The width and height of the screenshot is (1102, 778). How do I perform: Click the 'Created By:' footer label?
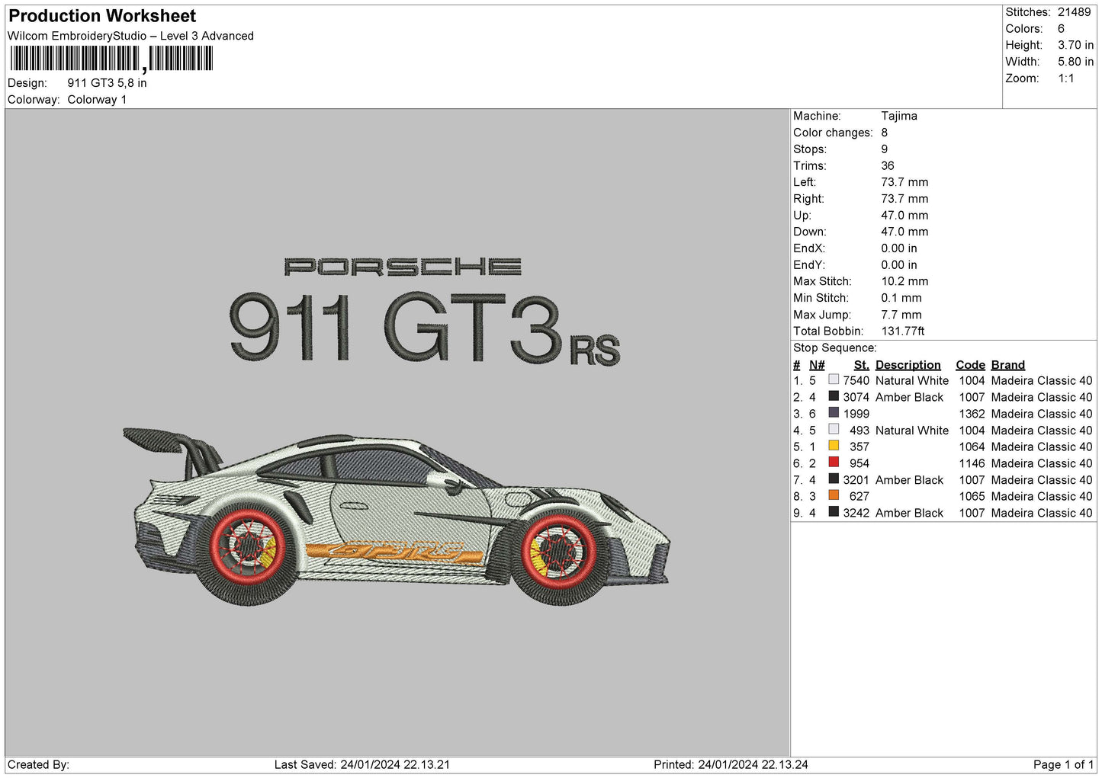(38, 765)
